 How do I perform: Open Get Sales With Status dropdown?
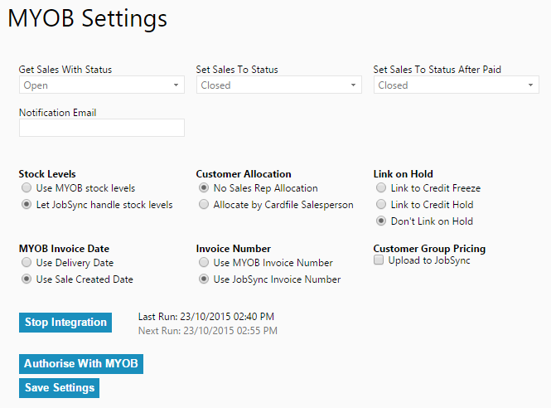tap(102, 85)
